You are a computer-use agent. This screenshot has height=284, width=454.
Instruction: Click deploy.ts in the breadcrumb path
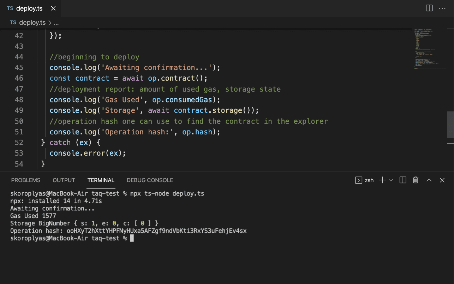coord(32,23)
